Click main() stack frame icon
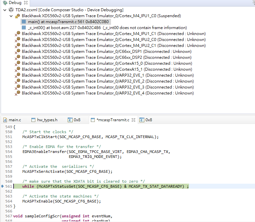 point(24,21)
